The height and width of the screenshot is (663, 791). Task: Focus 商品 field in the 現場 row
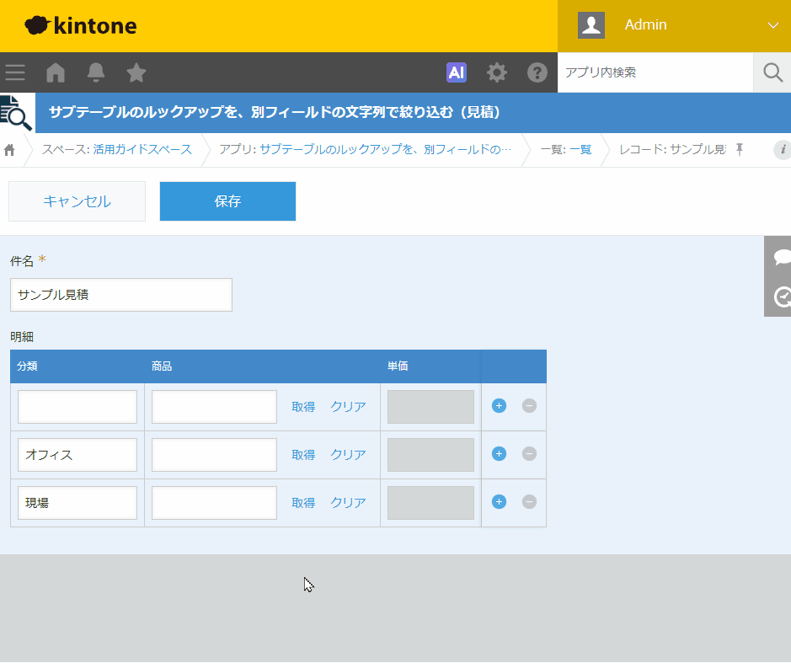[x=215, y=503]
